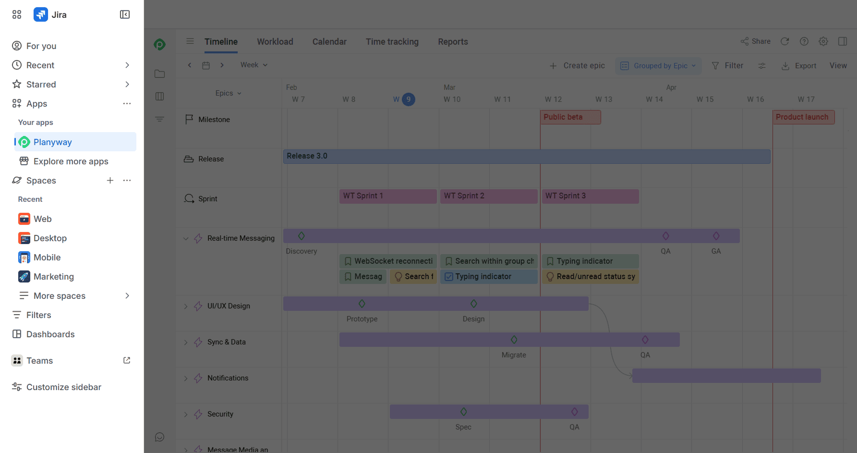This screenshot has width=857, height=453.
Task: Click the current week 9 marker
Action: [408, 99]
